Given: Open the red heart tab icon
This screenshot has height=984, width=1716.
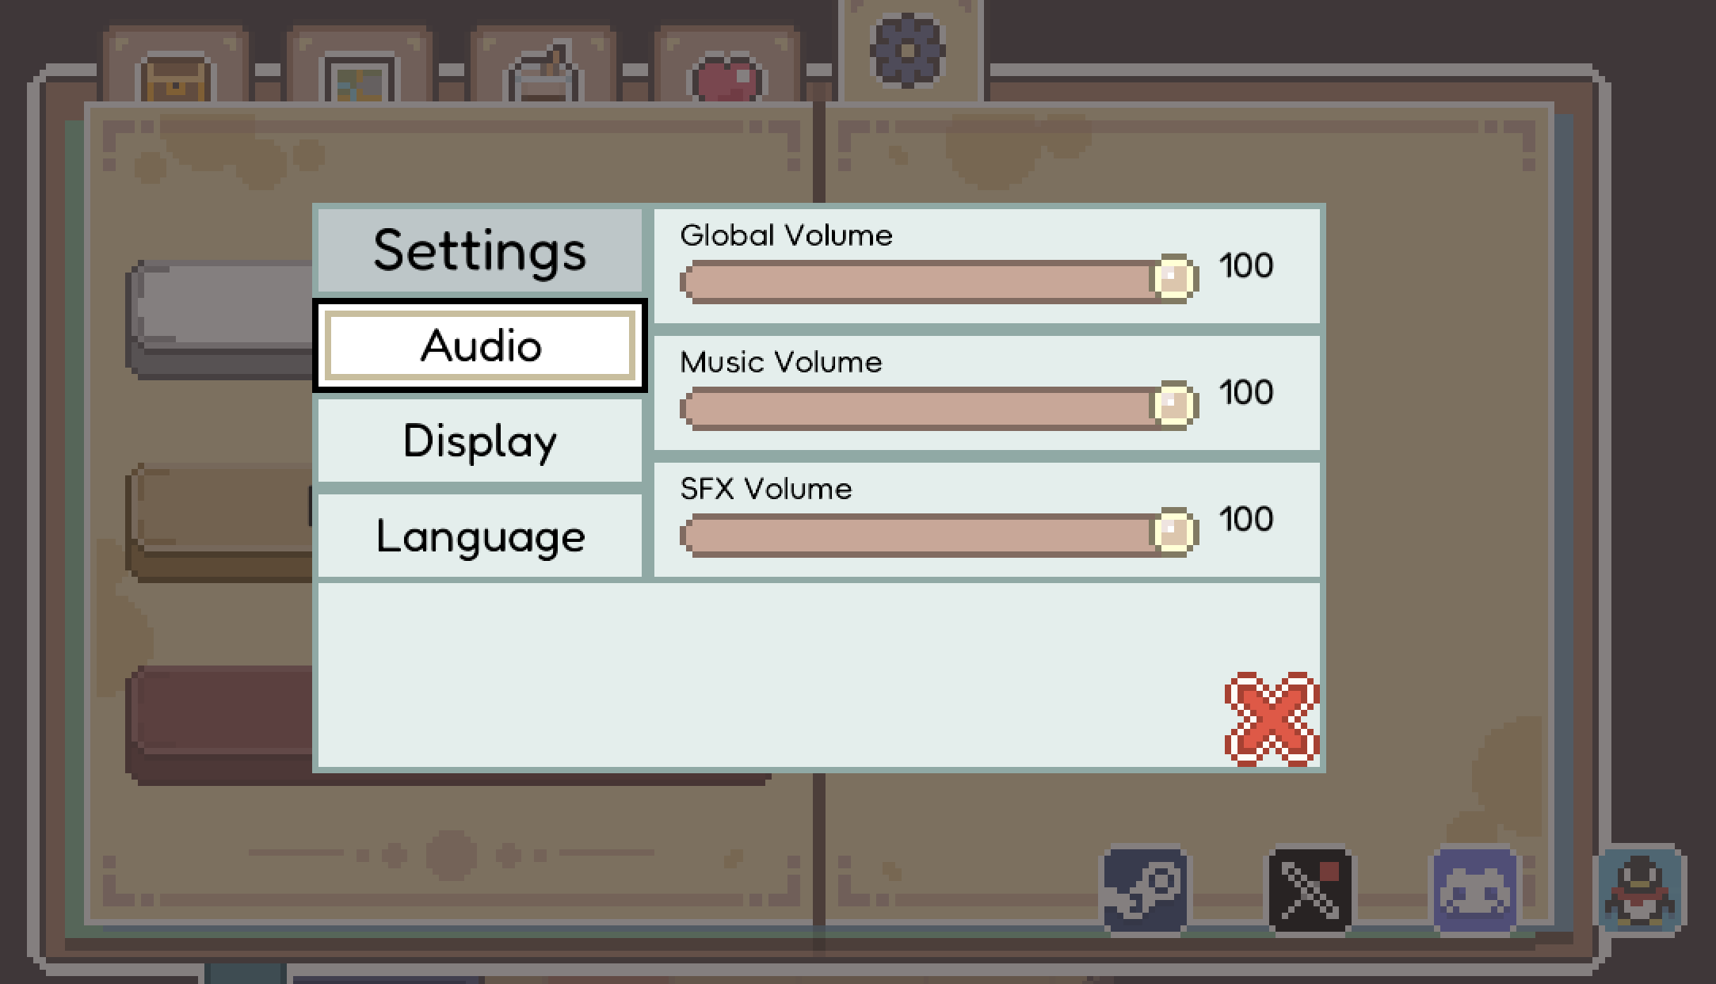Looking at the screenshot, I should (x=726, y=79).
